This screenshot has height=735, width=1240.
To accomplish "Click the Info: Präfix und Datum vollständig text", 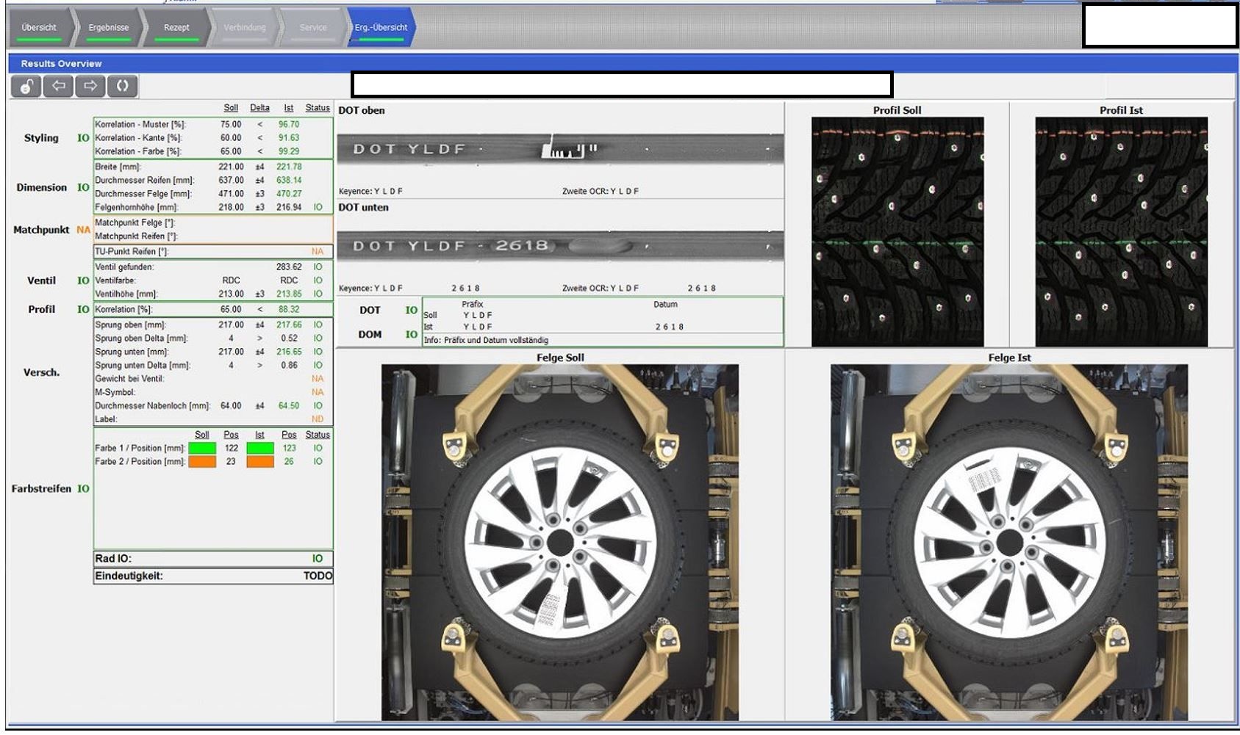I will [x=486, y=341].
